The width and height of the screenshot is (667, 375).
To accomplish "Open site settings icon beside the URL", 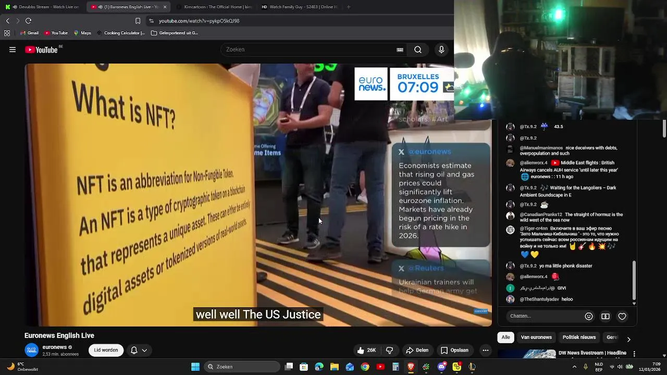I will 151,21.
